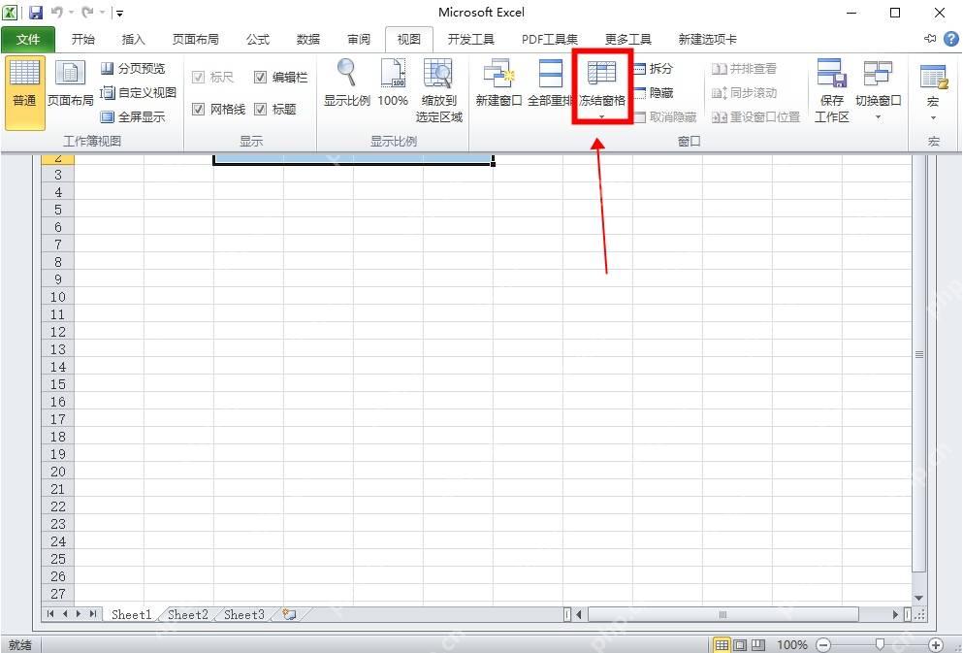Switch to the 审阅 Review tab

[x=359, y=40]
